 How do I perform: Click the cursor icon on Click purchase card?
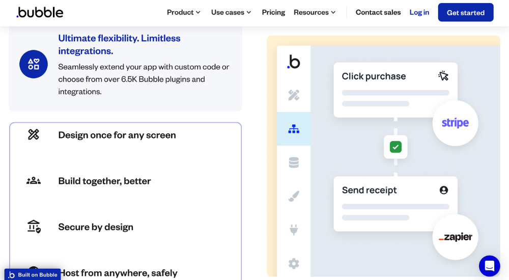tap(443, 76)
